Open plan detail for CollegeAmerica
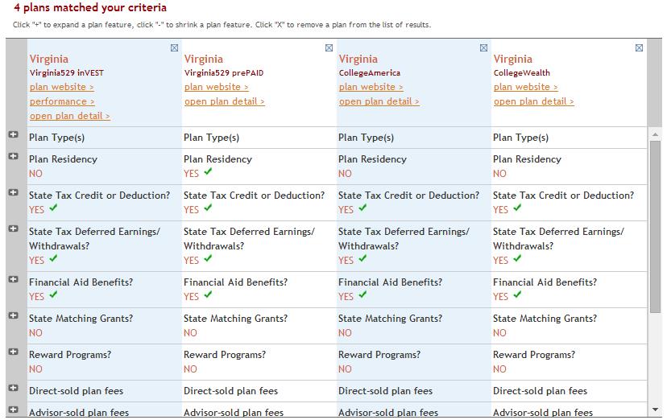667x420 pixels. (x=379, y=101)
